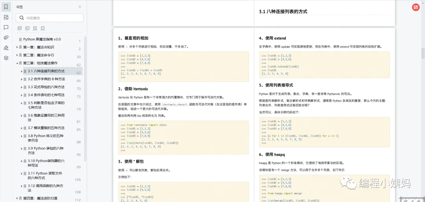This screenshot has width=425, height=202.
Task: Open the attachments paperclip panel
Action: [6, 38]
